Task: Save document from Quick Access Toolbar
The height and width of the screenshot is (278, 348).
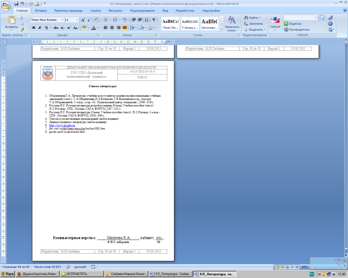Action: pos(16,4)
